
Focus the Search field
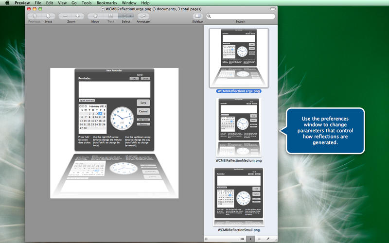241,17
